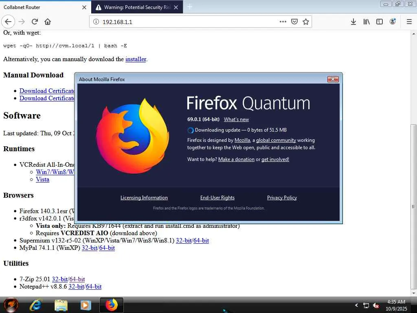Bookmark this page with star icon
This screenshot has height=313, width=417.
(x=306, y=22)
